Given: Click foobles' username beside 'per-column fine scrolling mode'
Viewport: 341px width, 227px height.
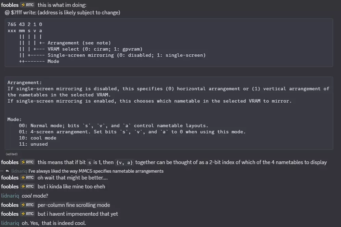Looking at the screenshot, I should coord(10,205).
